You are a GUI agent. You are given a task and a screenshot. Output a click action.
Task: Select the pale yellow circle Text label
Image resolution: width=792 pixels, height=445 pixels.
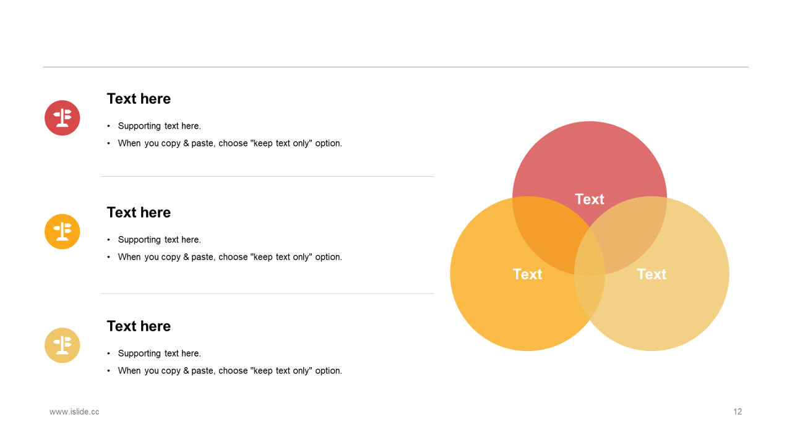[652, 274]
